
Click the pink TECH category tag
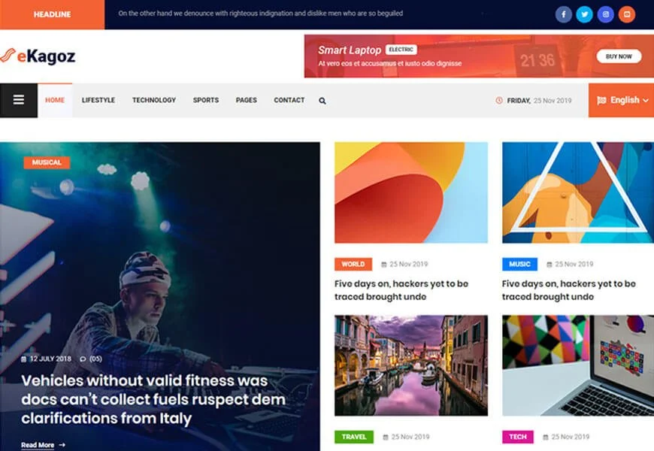[518, 437]
